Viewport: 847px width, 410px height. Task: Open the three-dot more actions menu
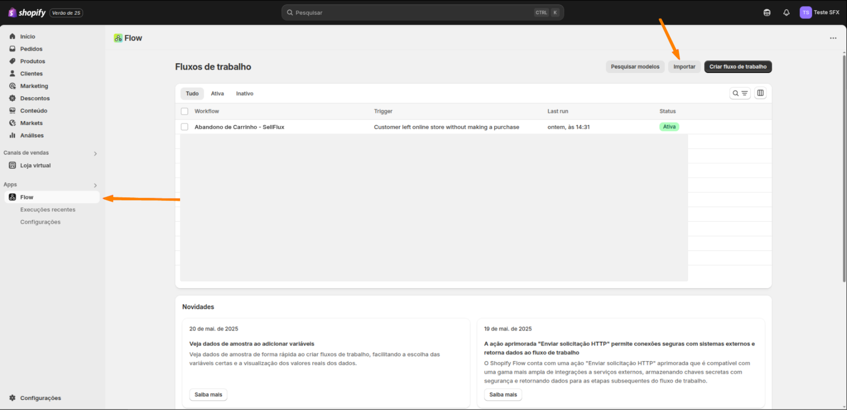pos(833,38)
